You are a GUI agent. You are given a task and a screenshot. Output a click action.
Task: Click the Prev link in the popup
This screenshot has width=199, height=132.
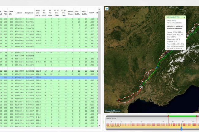pos(168,44)
